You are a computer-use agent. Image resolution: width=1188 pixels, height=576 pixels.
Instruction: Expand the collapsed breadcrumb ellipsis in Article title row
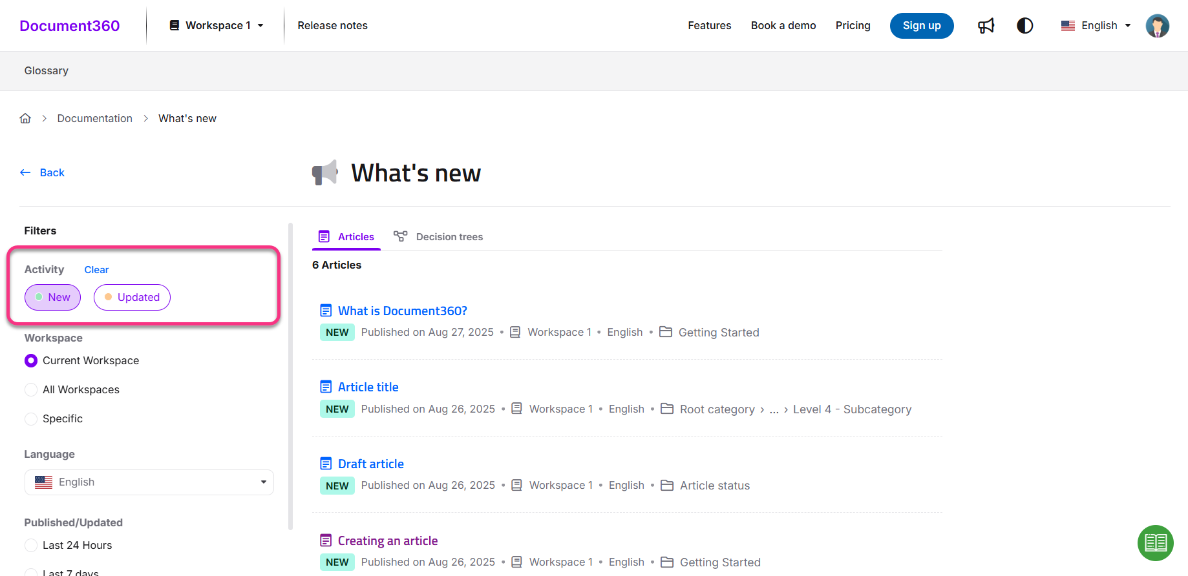pos(774,409)
